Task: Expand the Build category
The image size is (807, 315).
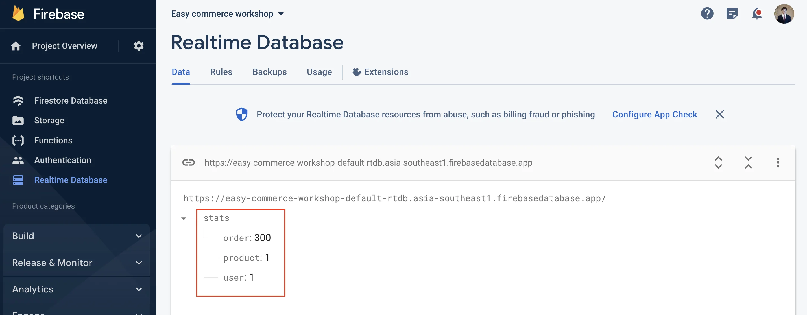Action: point(77,236)
